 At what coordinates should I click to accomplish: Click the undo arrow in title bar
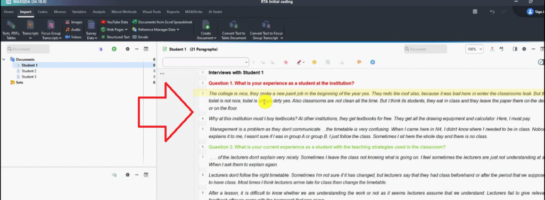tap(492, 12)
